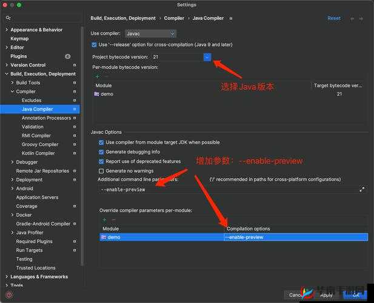Click the forward navigation arrow next to Reset
The width and height of the screenshot is (374, 303).
click(x=361, y=18)
